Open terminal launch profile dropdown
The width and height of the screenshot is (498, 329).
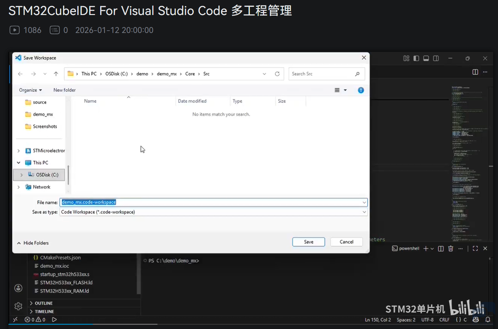coord(432,248)
